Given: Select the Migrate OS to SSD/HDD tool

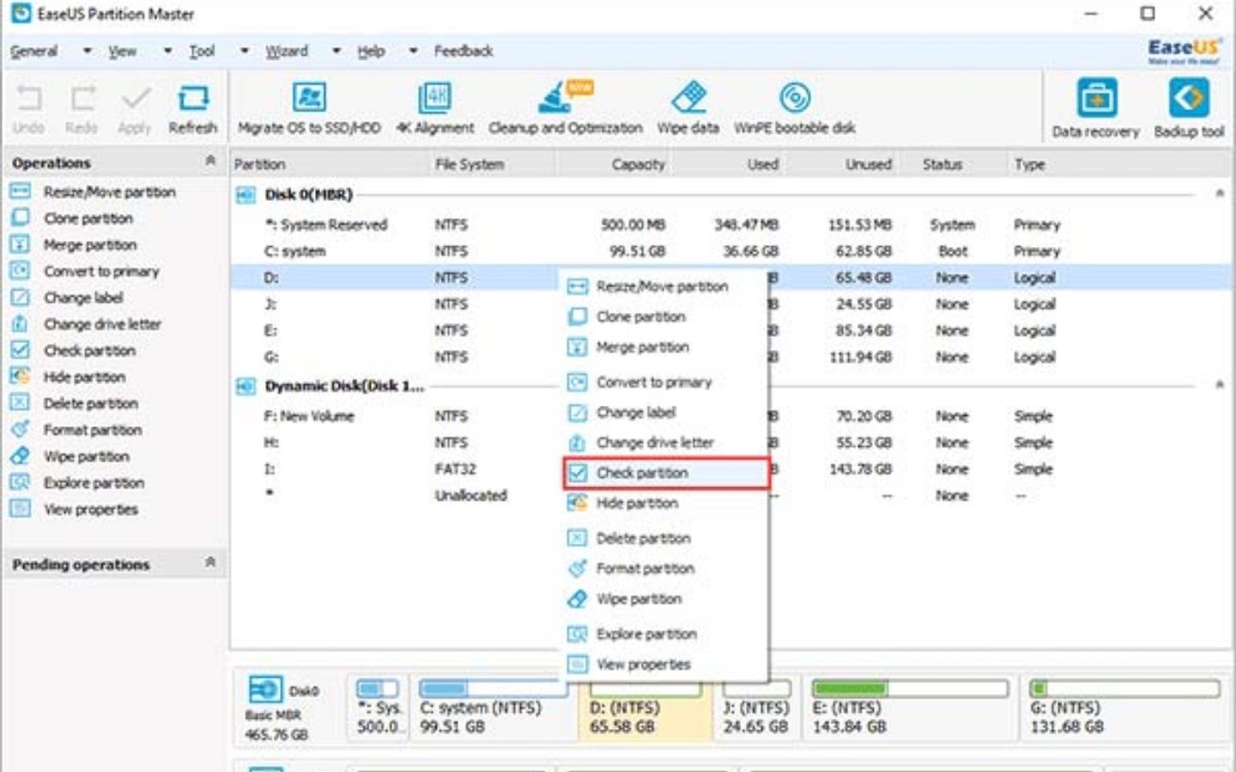Looking at the screenshot, I should pyautogui.click(x=310, y=105).
